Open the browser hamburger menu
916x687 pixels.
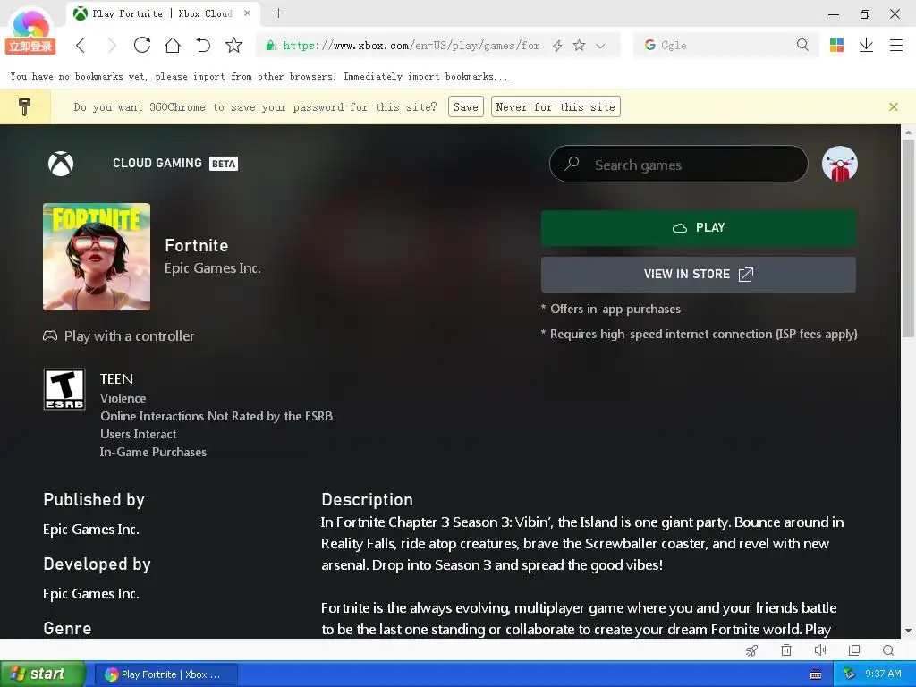click(x=896, y=45)
